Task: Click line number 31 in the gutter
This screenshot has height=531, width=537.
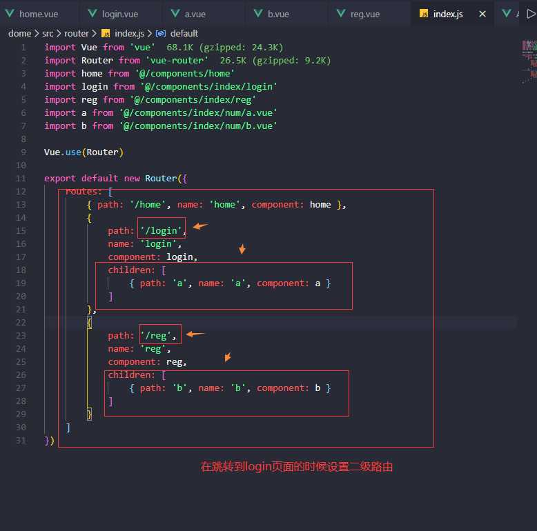Action: [21, 441]
